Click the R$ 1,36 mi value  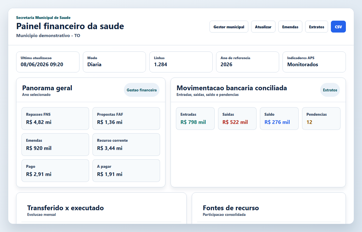[x=110, y=122]
